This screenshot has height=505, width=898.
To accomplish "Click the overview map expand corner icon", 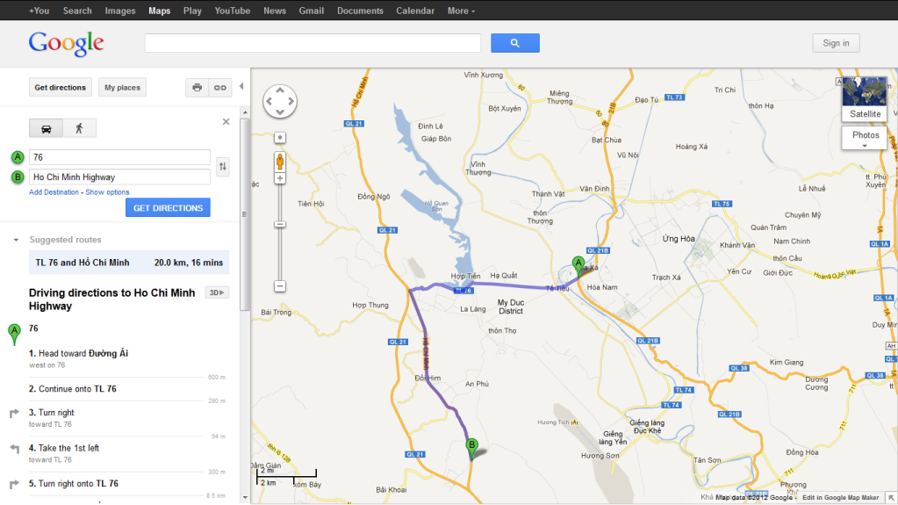I will 891,498.
